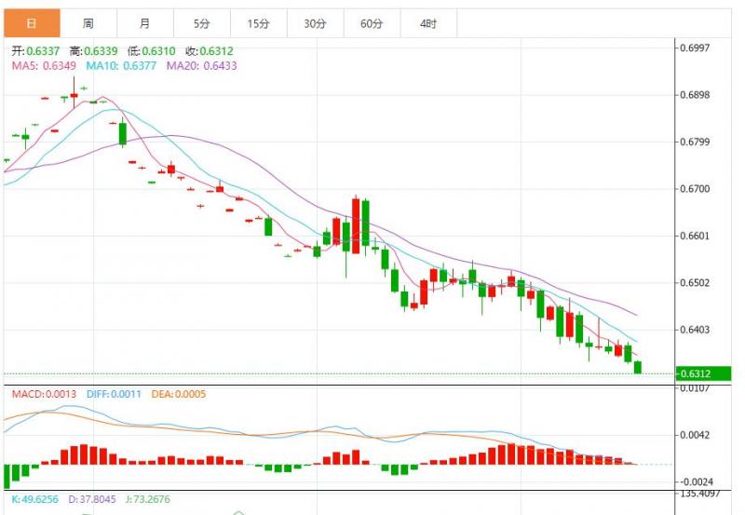Open the 60分 timeframe tab

tap(372, 22)
